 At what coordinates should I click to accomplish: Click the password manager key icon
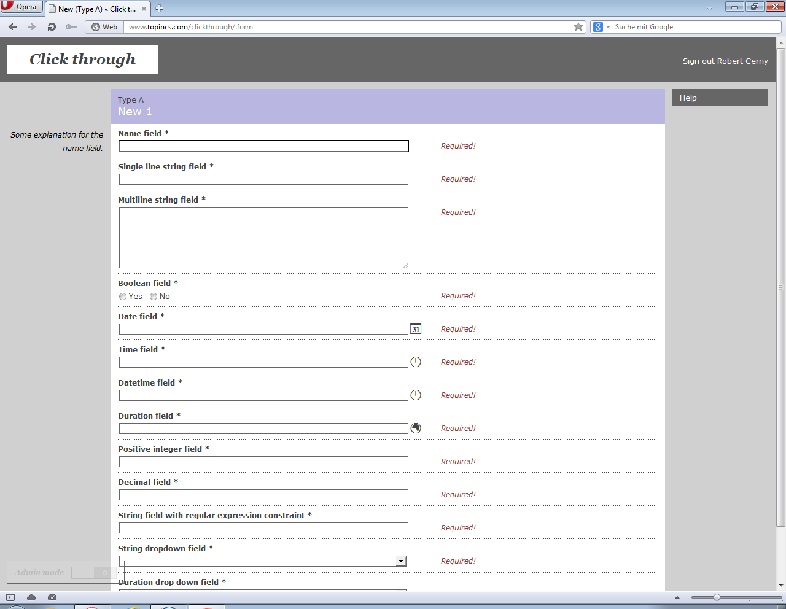tap(71, 27)
